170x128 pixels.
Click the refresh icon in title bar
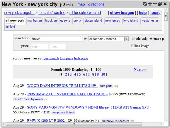coord(145,4)
